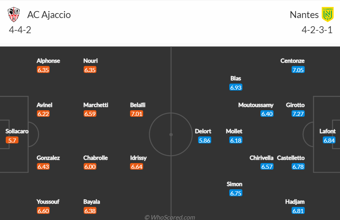The height and width of the screenshot is (220, 340).
Task: Select Simon's 6.75 rating badge
Action: pyautogui.click(x=236, y=193)
